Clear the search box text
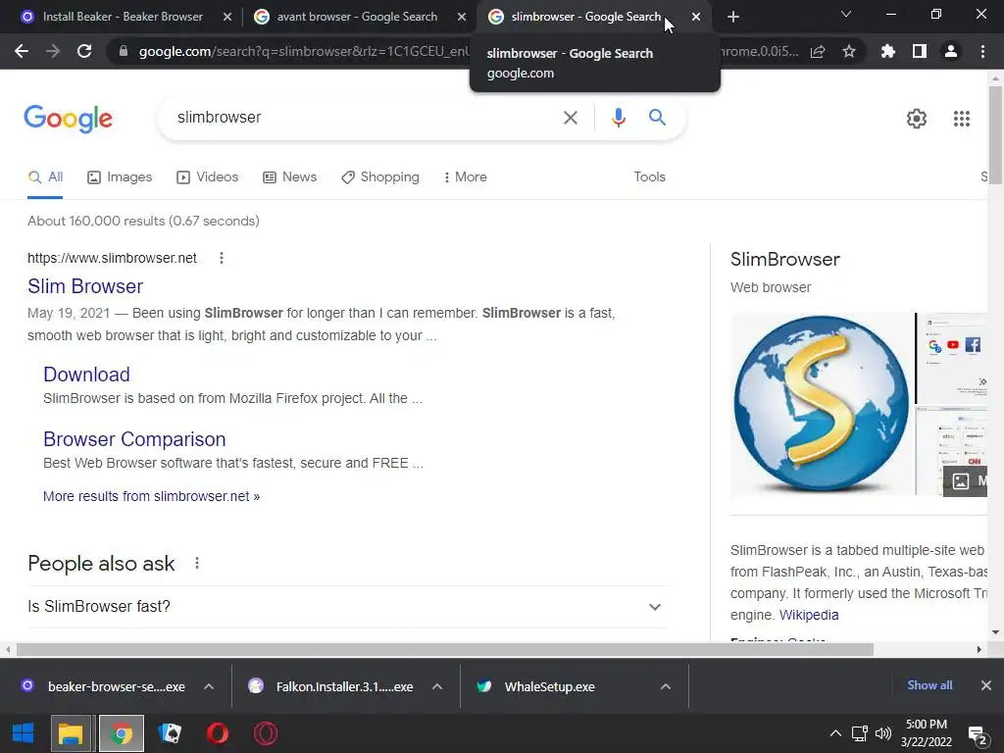The width and height of the screenshot is (1004, 753). coord(571,118)
